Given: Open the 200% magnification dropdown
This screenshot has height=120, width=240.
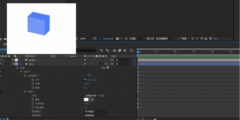Looking at the screenshot, I should (x=86, y=39).
